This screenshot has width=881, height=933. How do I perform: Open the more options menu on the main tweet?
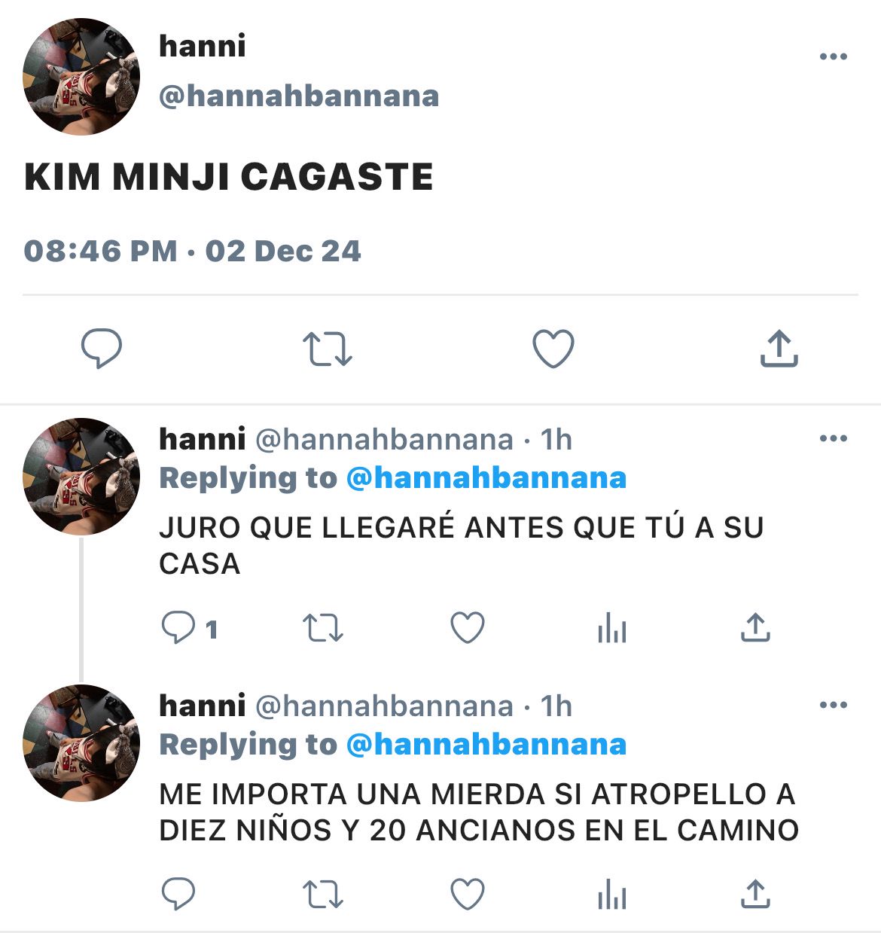pyautogui.click(x=833, y=56)
